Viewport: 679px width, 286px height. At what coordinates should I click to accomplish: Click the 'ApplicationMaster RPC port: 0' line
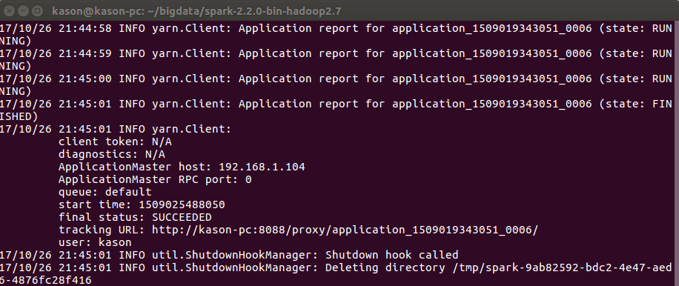pyautogui.click(x=155, y=179)
